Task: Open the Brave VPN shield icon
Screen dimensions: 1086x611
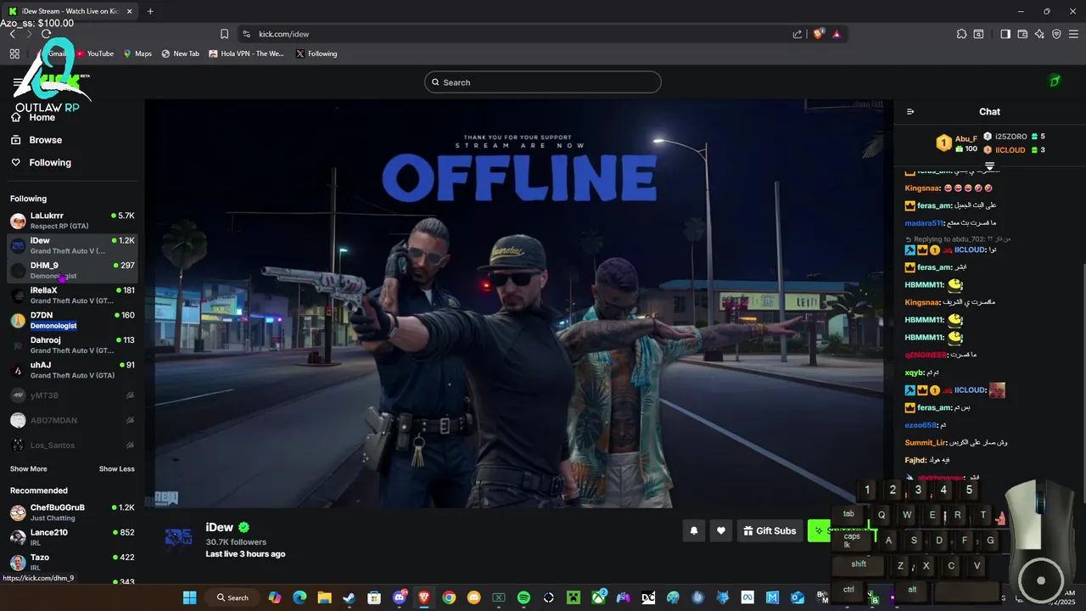Action: tap(1056, 34)
